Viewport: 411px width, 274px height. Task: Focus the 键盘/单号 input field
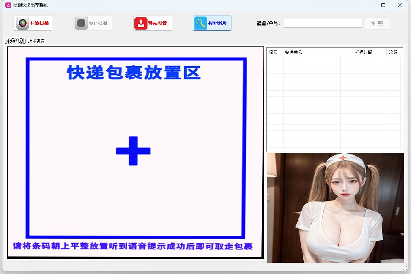322,23
